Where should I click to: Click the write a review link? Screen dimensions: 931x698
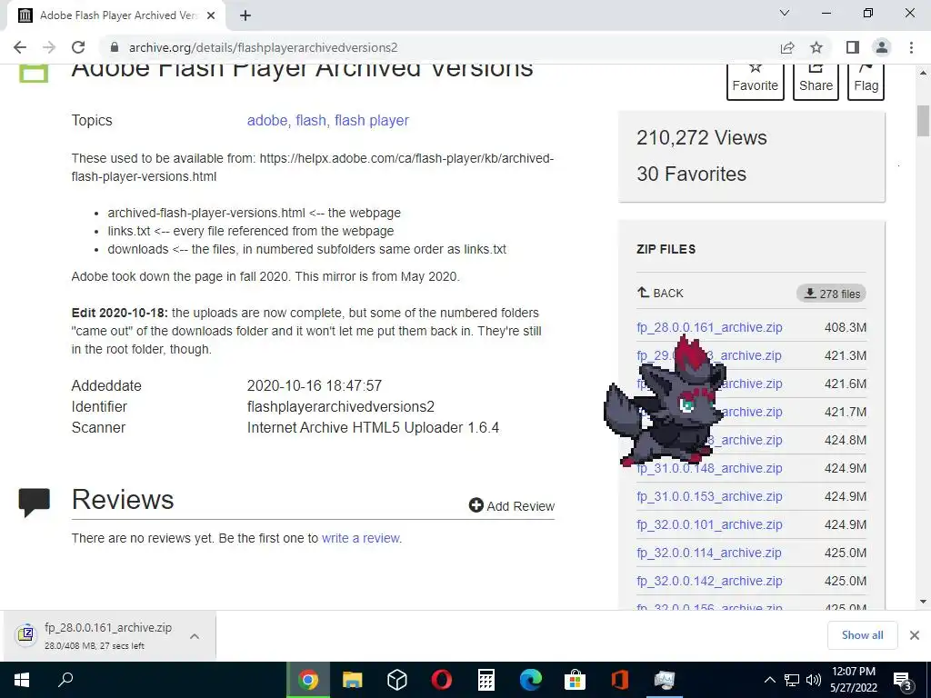(x=360, y=538)
